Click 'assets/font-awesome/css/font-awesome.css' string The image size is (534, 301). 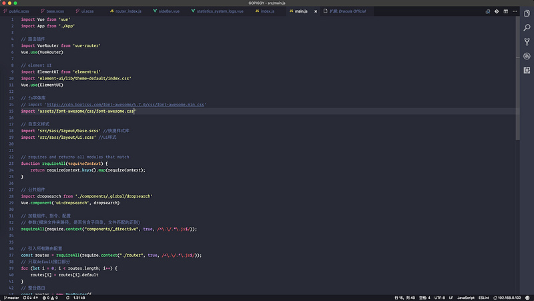pyautogui.click(x=87, y=111)
